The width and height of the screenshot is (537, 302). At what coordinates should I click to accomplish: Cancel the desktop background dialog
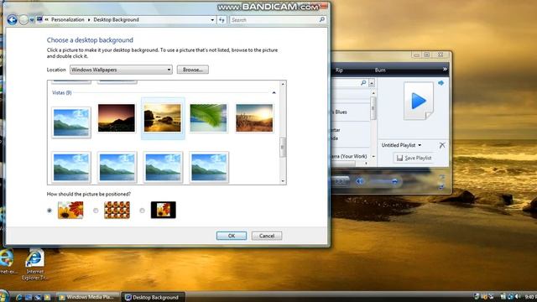click(267, 236)
